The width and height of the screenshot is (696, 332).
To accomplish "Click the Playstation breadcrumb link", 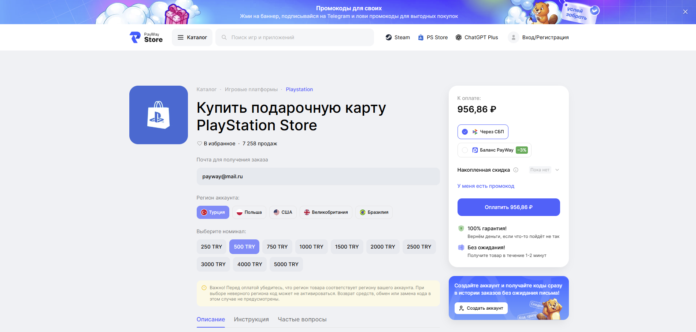I will click(299, 89).
